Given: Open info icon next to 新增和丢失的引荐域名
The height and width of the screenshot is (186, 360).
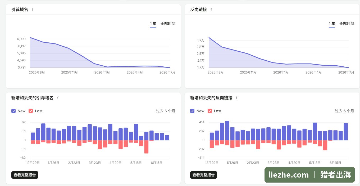Looking at the screenshot, I should (x=58, y=98).
